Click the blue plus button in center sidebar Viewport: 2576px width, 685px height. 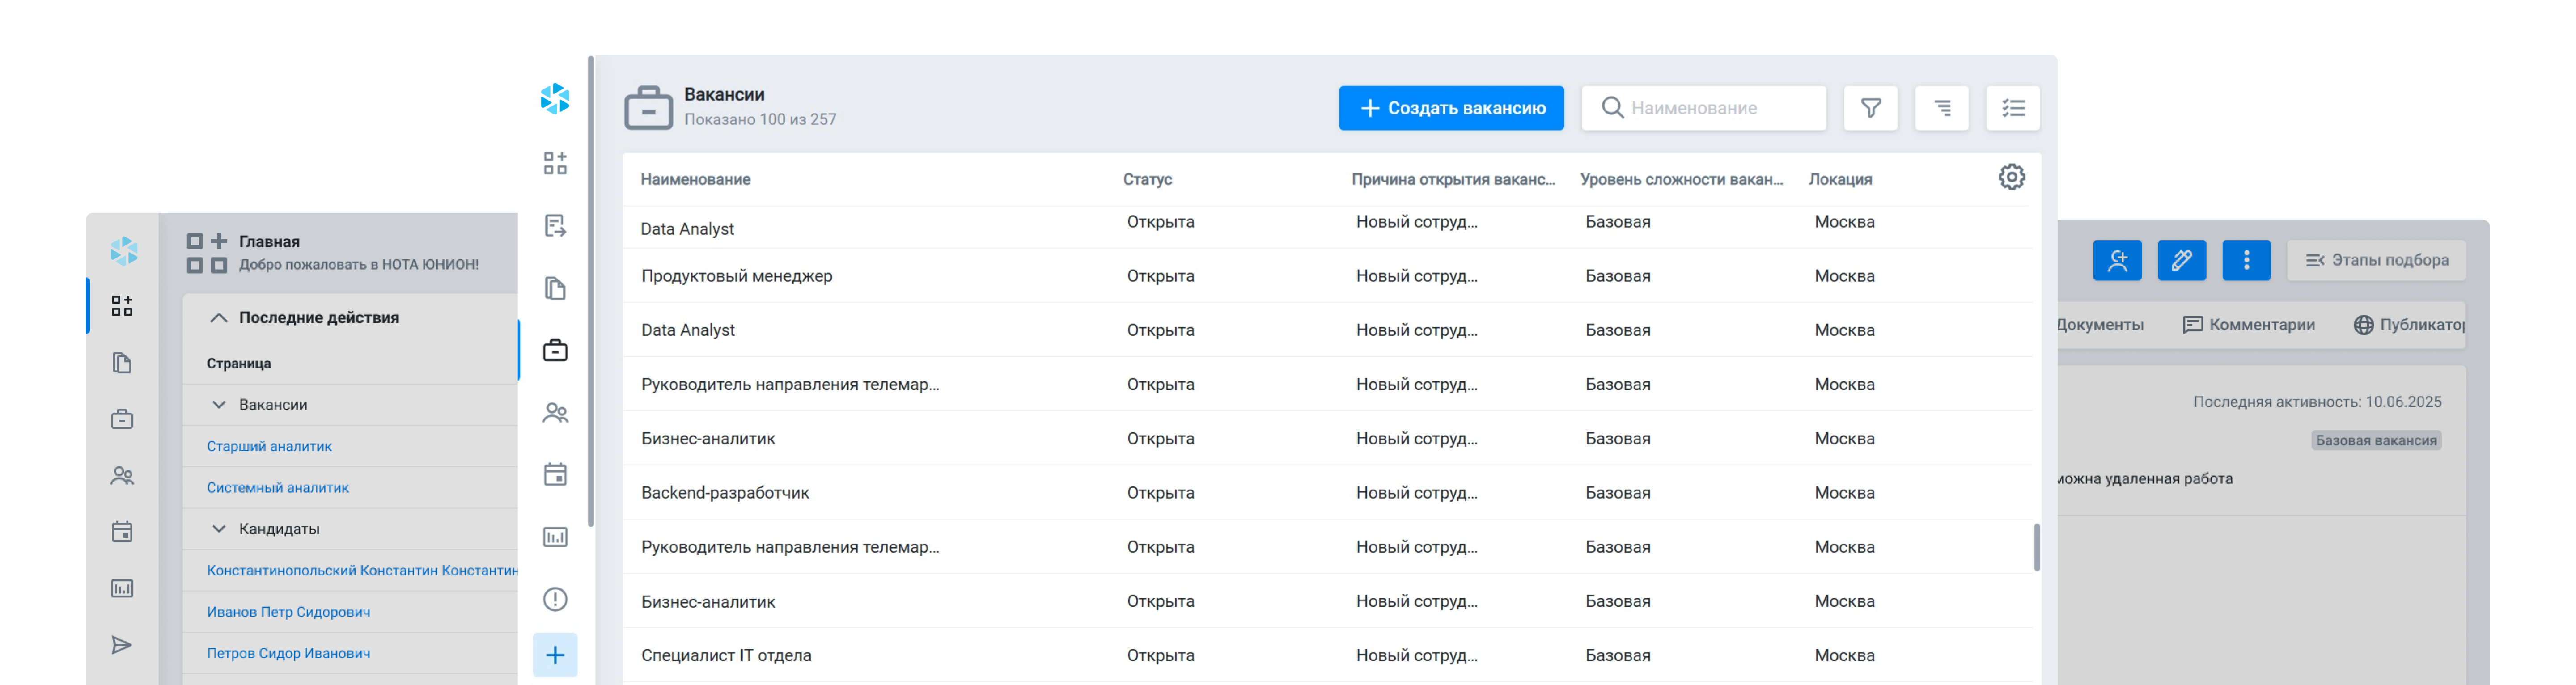coord(555,655)
